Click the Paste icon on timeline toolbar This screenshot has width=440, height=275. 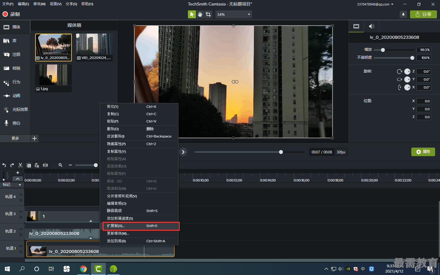click(x=37, y=165)
